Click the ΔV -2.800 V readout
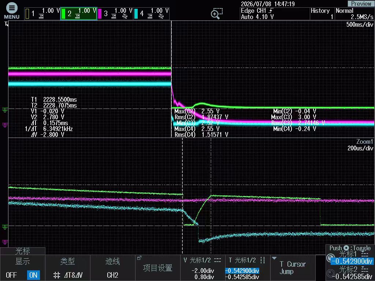The image size is (375, 281). click(x=48, y=135)
